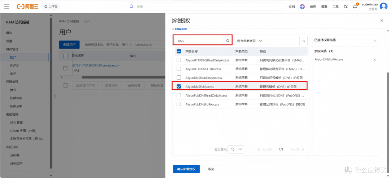This screenshot has height=178, width=390.
Task: Open 权限诊断 in the sidebar
Action: click(16, 106)
